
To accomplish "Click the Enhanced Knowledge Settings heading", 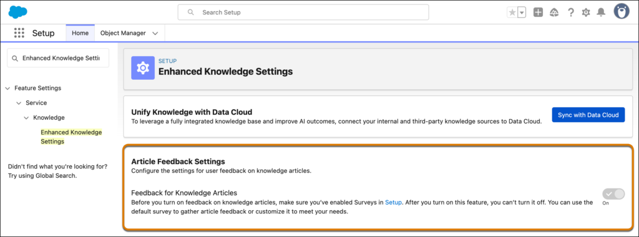I will pyautogui.click(x=225, y=72).
